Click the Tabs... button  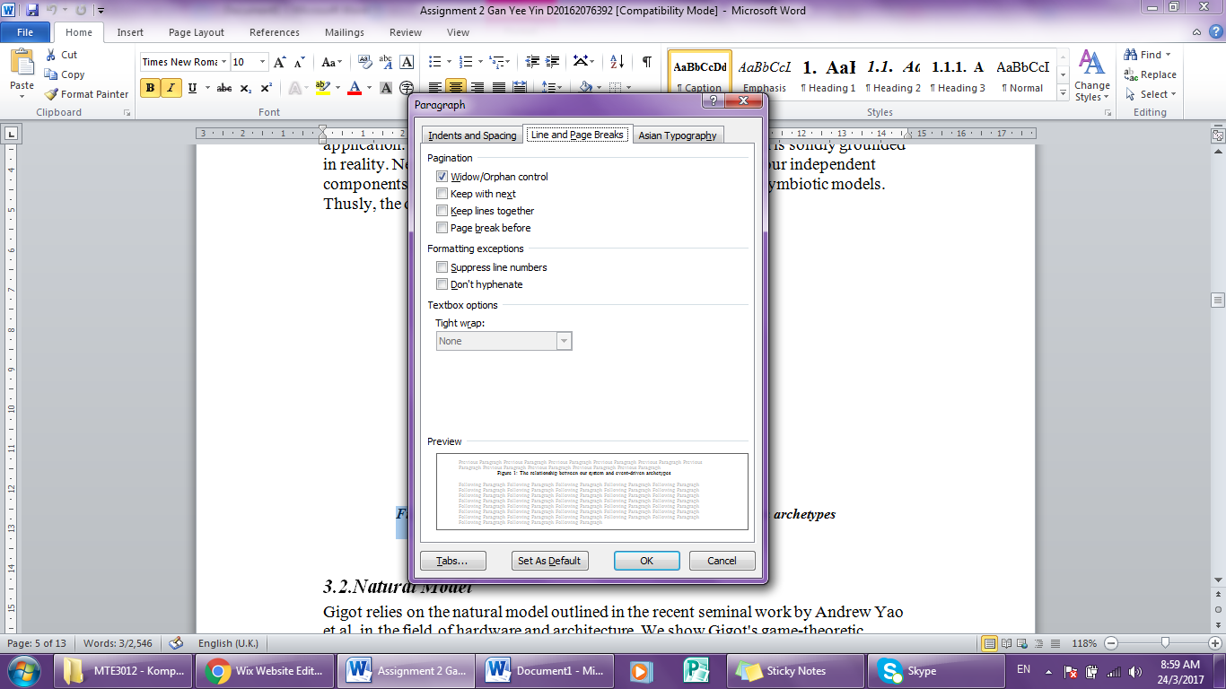pyautogui.click(x=453, y=561)
